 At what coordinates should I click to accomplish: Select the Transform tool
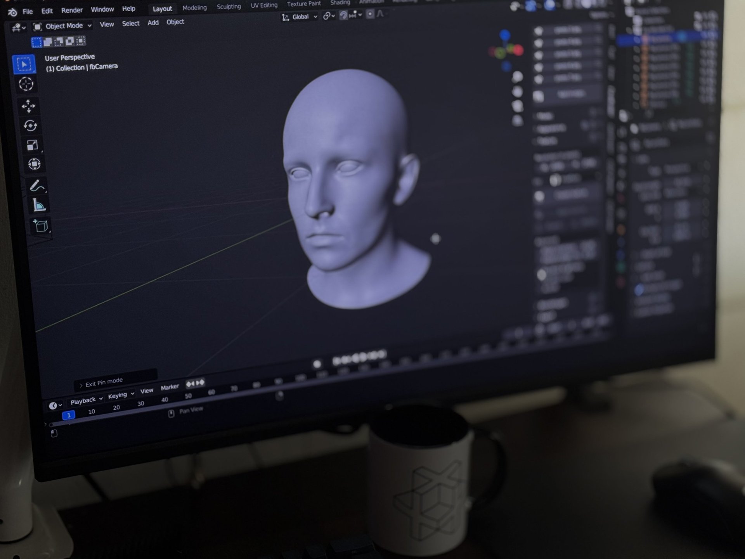34,164
